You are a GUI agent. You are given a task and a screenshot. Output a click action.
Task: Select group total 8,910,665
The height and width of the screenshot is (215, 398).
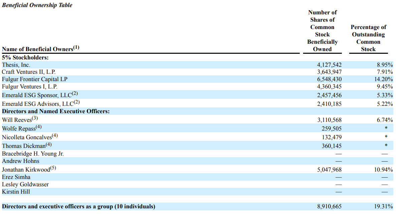[329, 206]
